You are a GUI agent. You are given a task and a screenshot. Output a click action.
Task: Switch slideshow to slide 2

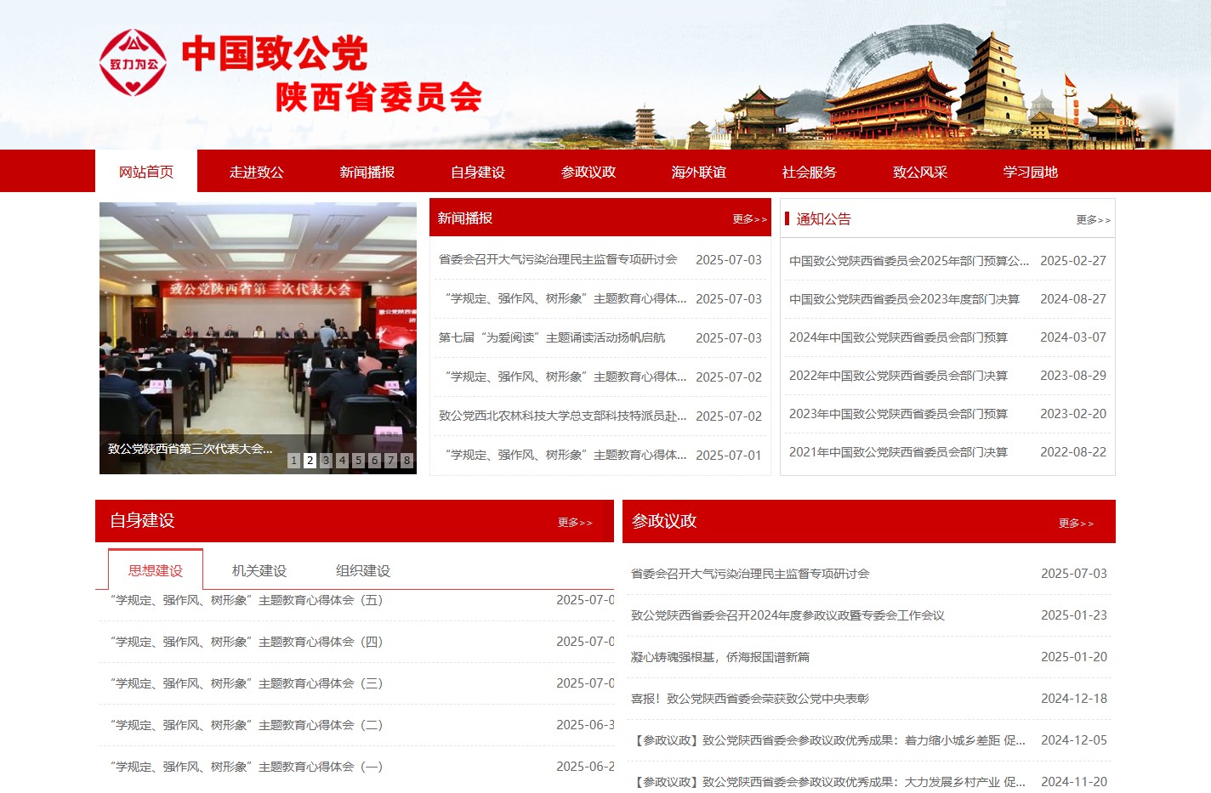pyautogui.click(x=310, y=460)
